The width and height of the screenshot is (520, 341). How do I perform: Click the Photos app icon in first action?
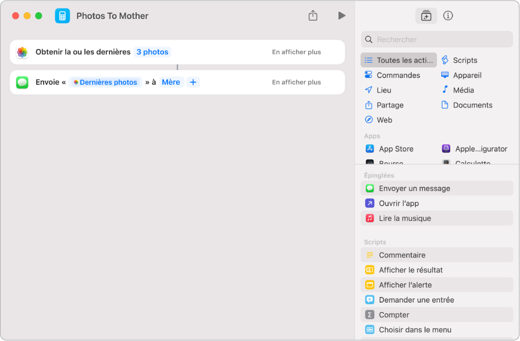click(x=22, y=52)
